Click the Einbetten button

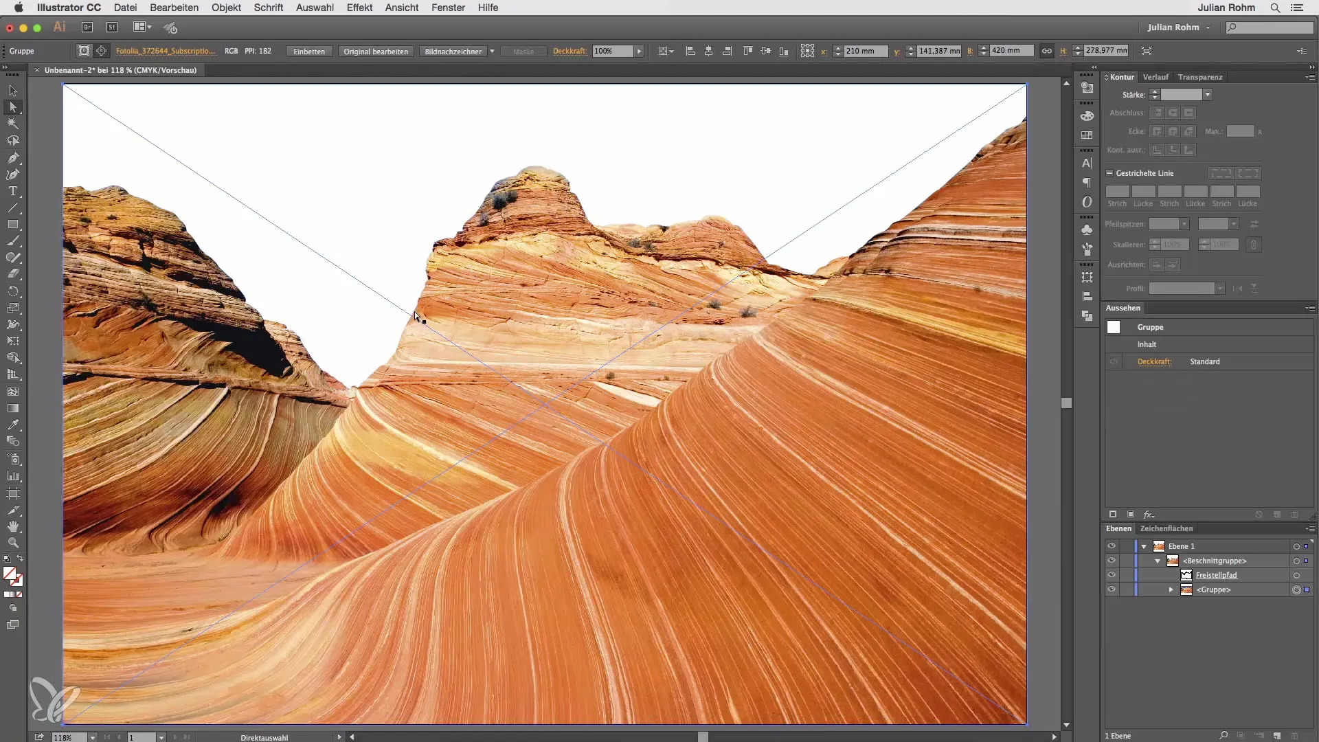tap(309, 52)
